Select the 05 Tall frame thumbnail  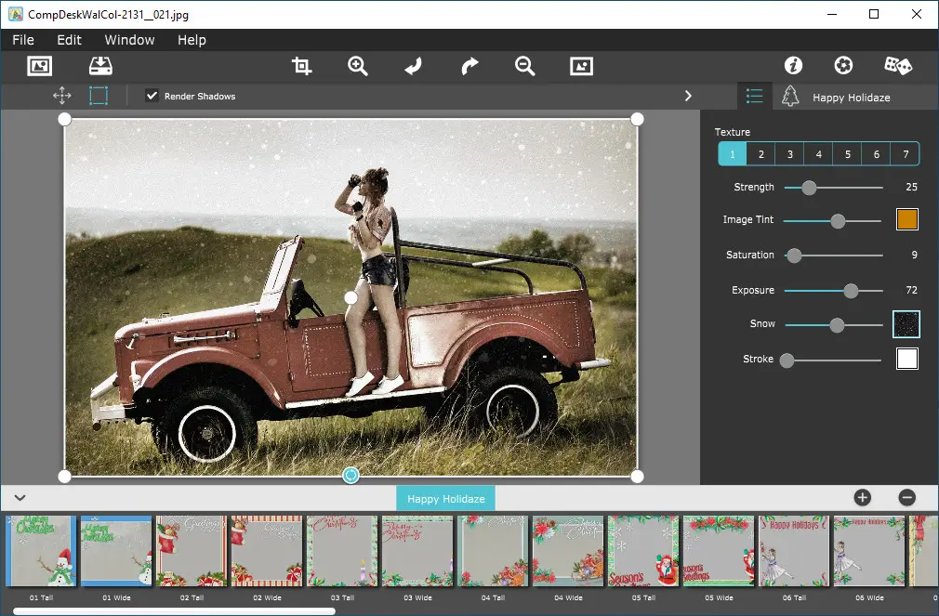click(643, 551)
